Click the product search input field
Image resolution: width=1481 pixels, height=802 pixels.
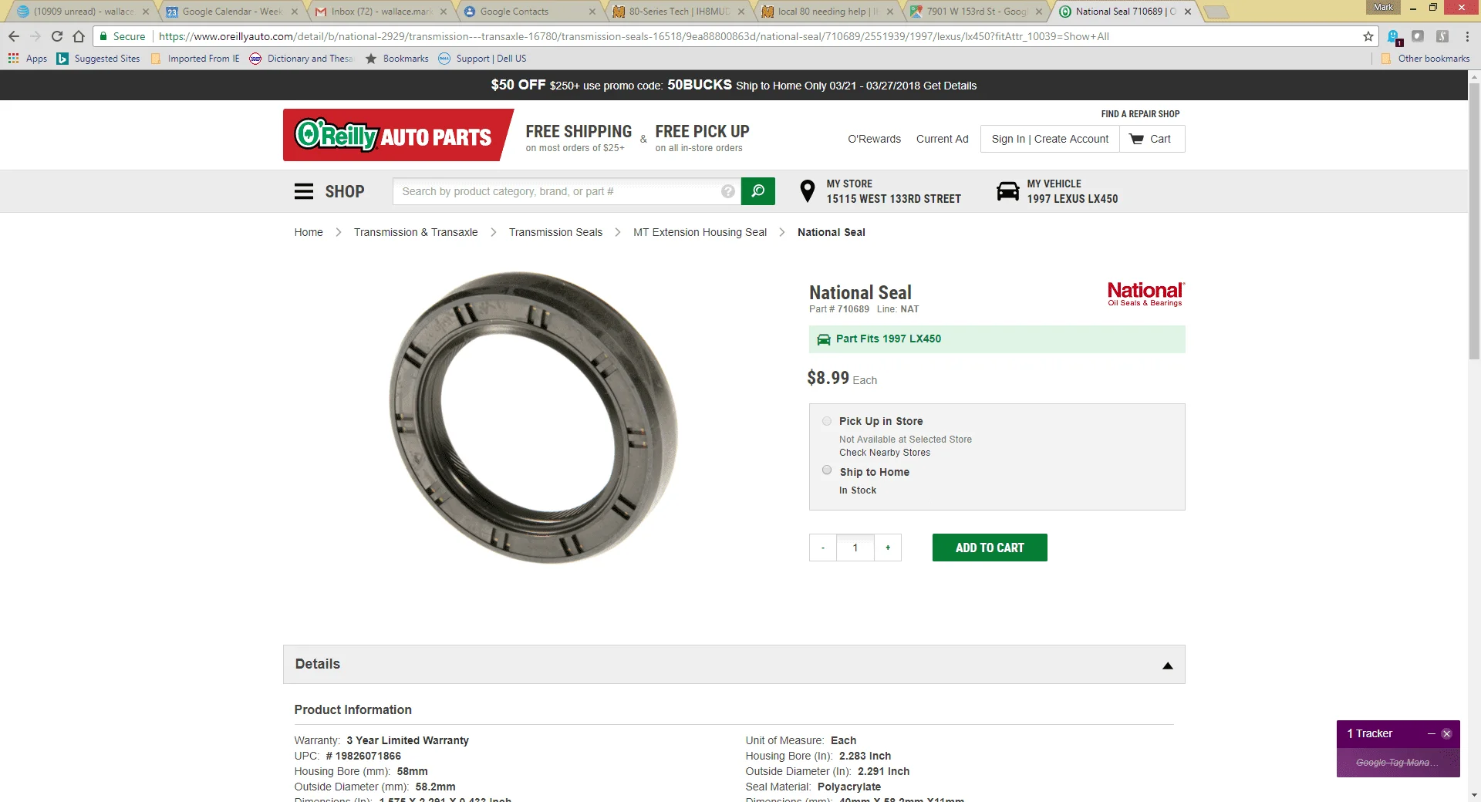click(x=559, y=191)
